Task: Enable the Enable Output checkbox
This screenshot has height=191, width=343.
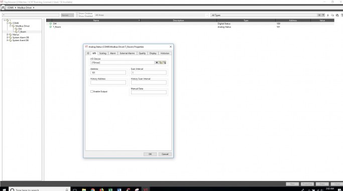Action: tap(92, 91)
